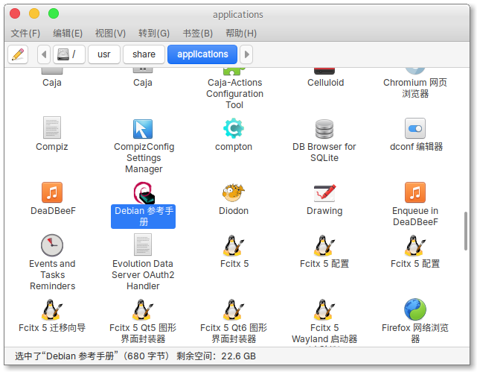The image size is (477, 372).
Task: Open the Drawing app icon
Action: tap(324, 193)
